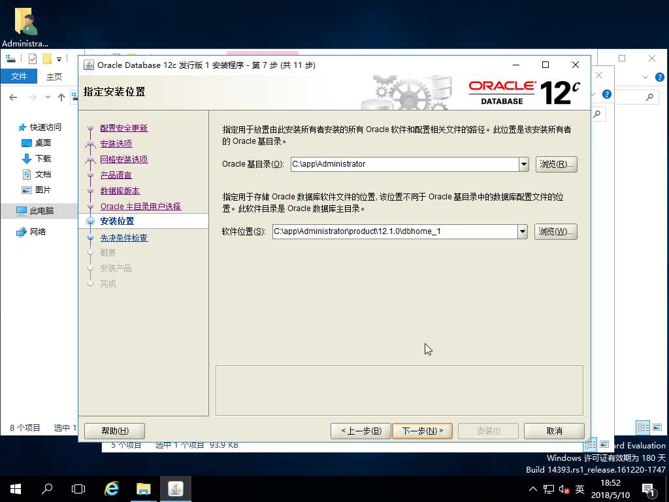Screen dimensions: 669x502
Task: Open taskbar clock showing 18:52
Action: point(610,489)
